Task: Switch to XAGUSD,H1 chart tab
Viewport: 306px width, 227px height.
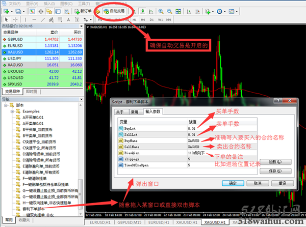Action: coord(215,222)
